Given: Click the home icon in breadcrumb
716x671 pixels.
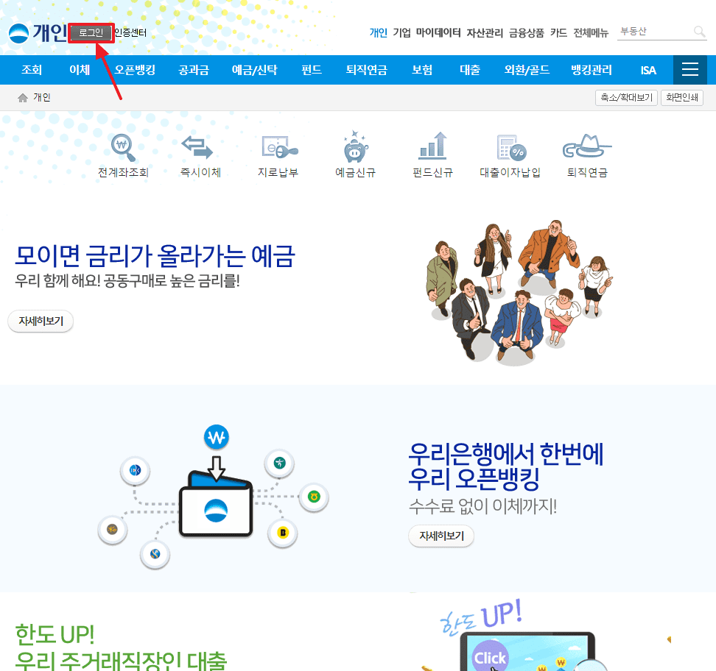Looking at the screenshot, I should (x=22, y=98).
